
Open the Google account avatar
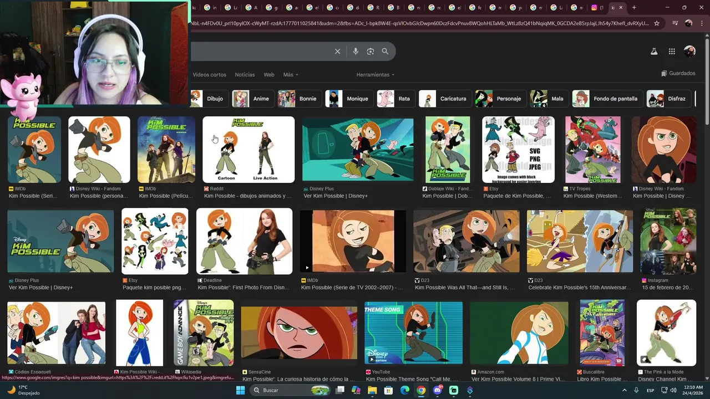(689, 51)
